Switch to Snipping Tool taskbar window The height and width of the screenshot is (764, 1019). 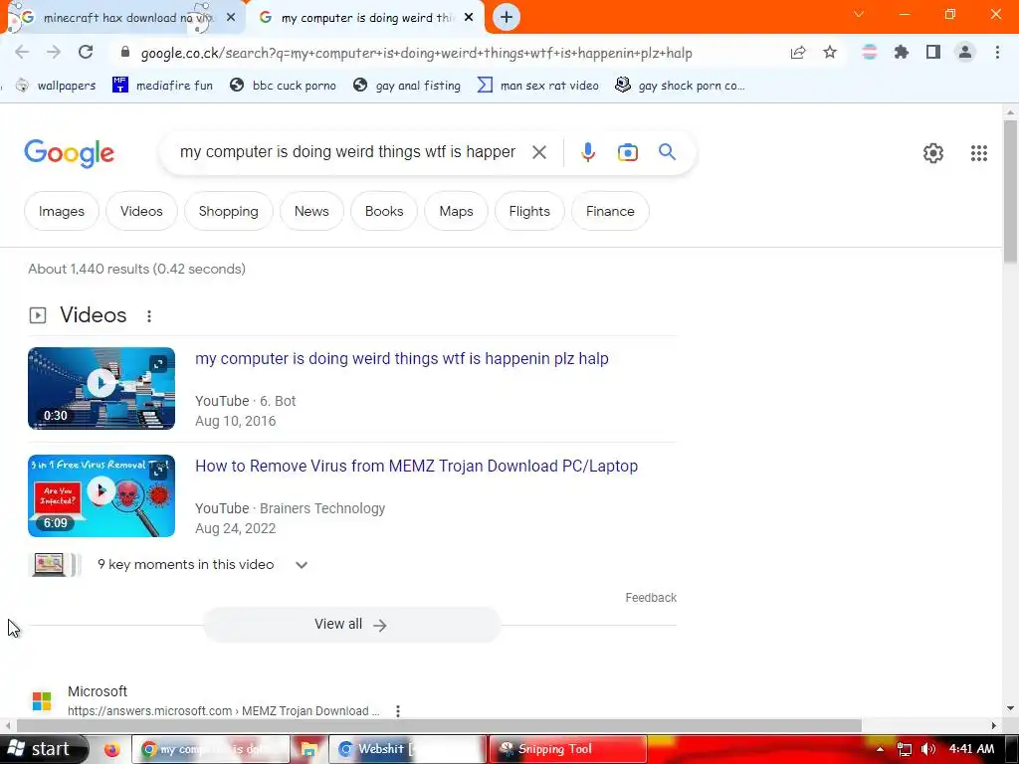tap(567, 749)
